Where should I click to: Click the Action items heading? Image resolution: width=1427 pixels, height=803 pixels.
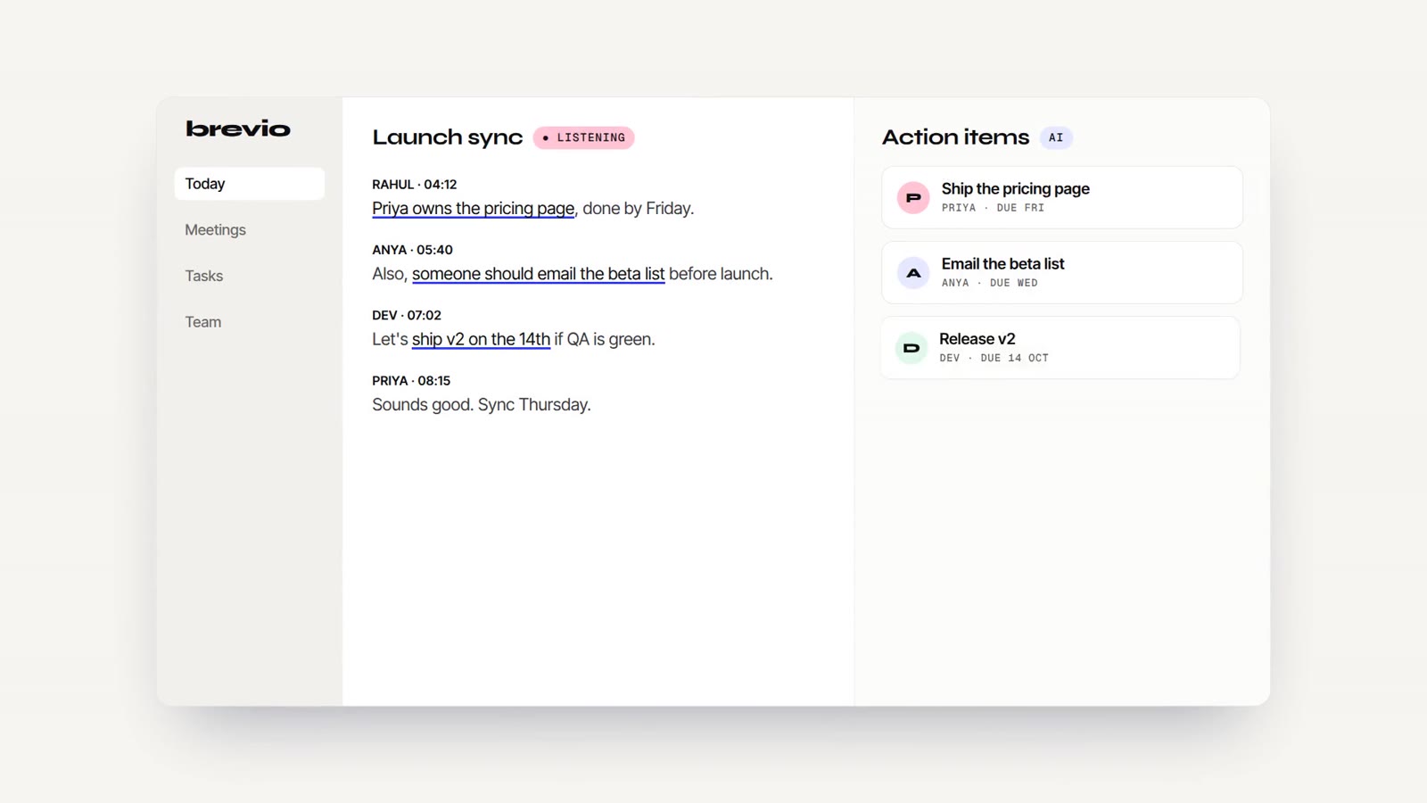pyautogui.click(x=955, y=137)
